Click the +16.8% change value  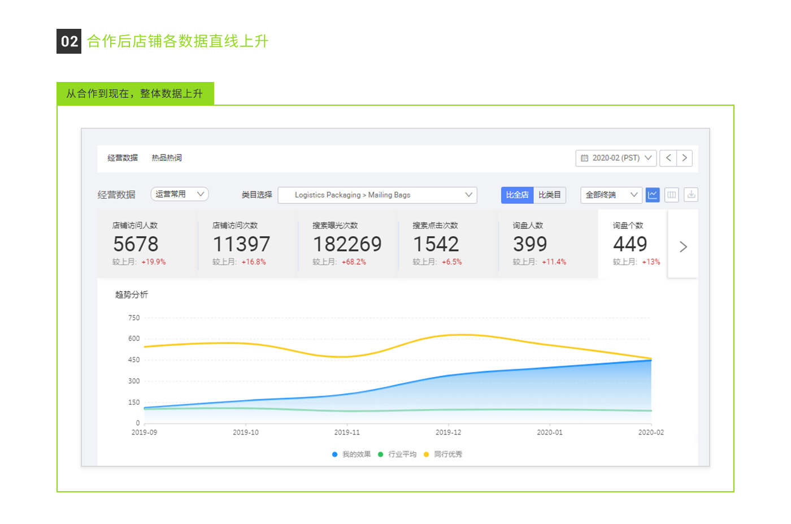254,262
